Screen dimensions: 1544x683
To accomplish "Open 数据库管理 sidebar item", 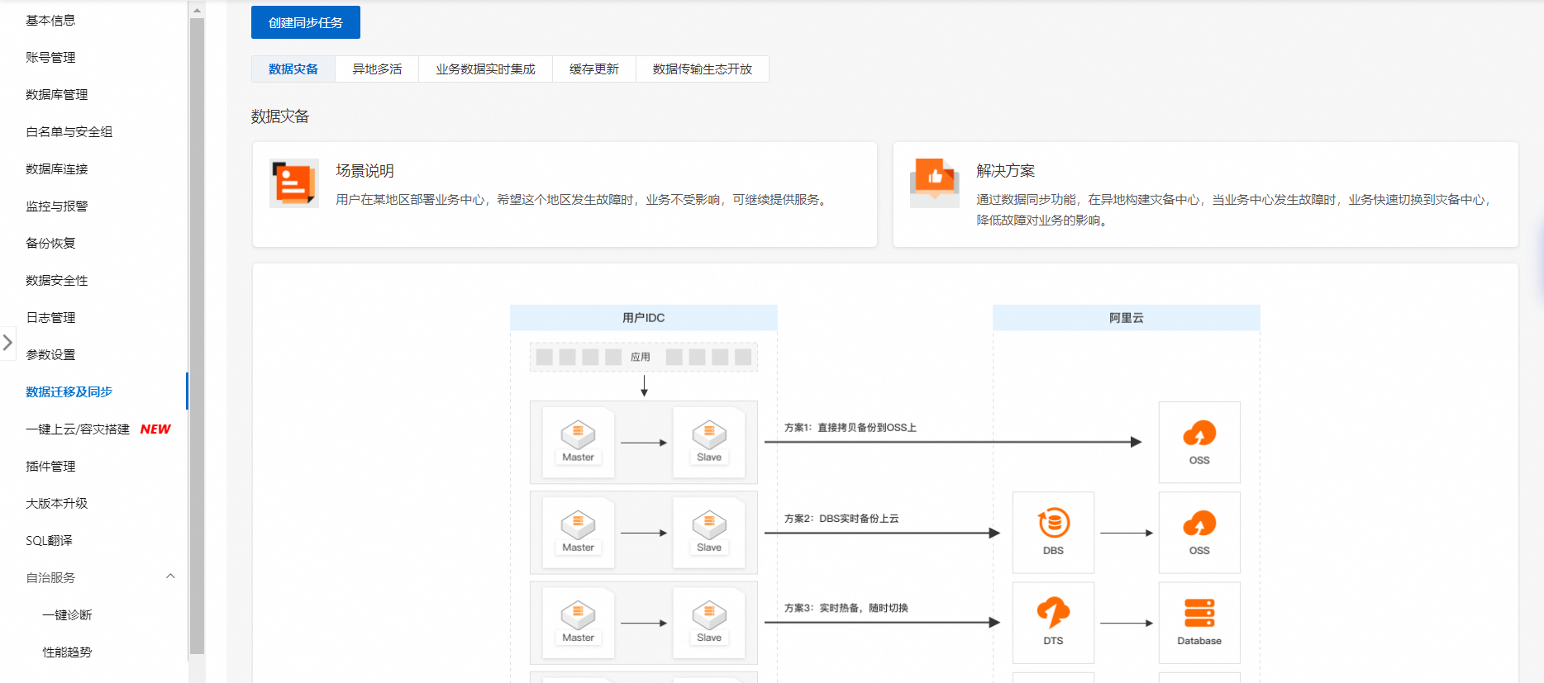I will click(x=57, y=95).
